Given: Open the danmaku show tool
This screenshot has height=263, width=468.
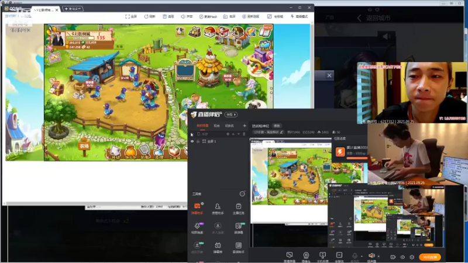Looking at the screenshot, I should (218, 247).
